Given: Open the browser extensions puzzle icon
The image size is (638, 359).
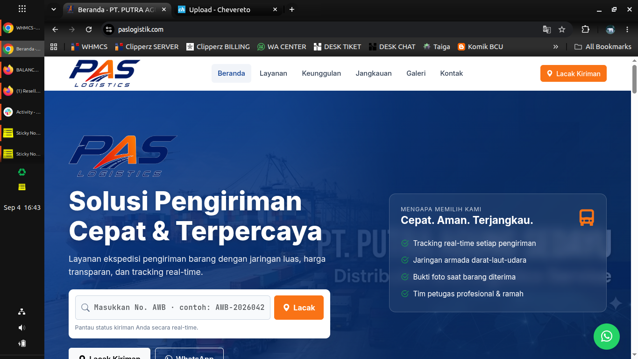Looking at the screenshot, I should click(585, 29).
